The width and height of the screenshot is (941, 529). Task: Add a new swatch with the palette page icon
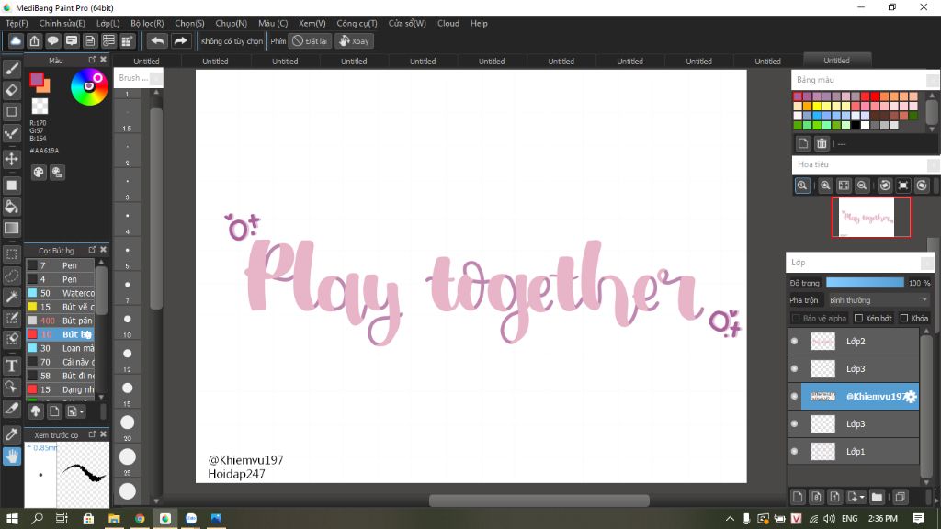803,143
